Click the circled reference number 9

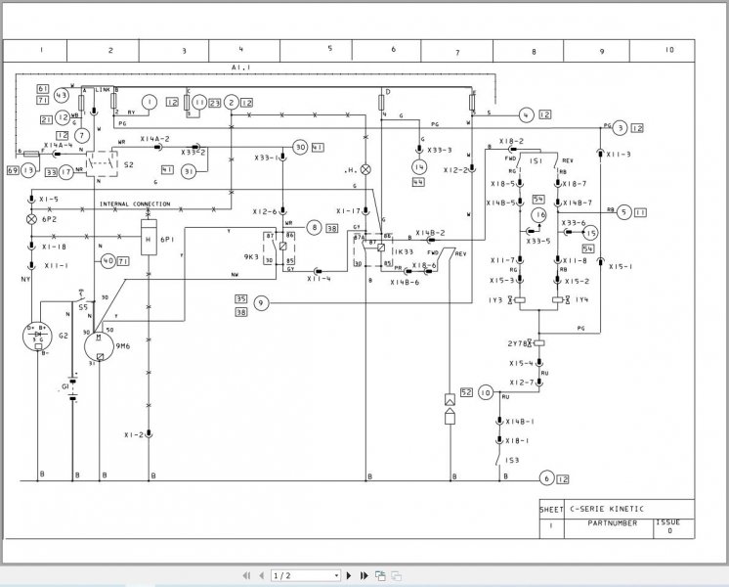[x=261, y=303]
